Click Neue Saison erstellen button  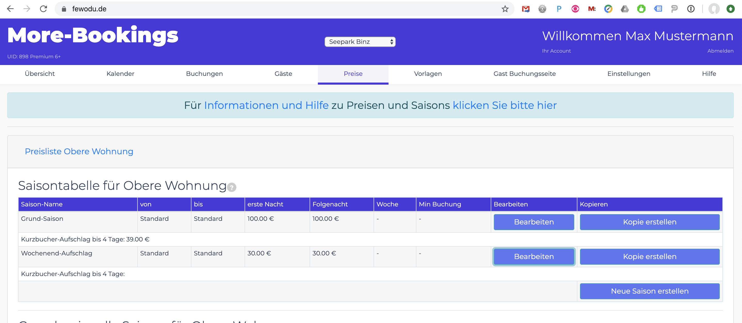pos(650,291)
